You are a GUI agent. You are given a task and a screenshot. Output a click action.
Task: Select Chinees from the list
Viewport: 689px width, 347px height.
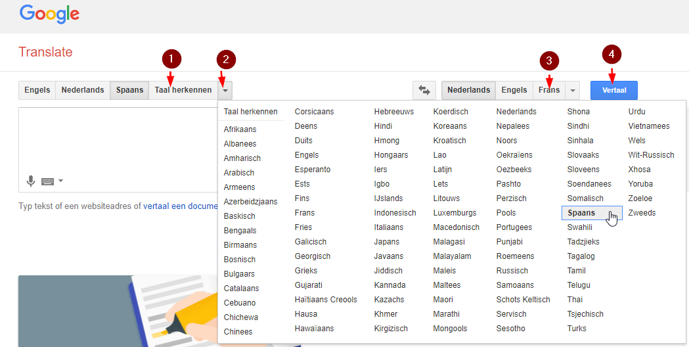238,332
